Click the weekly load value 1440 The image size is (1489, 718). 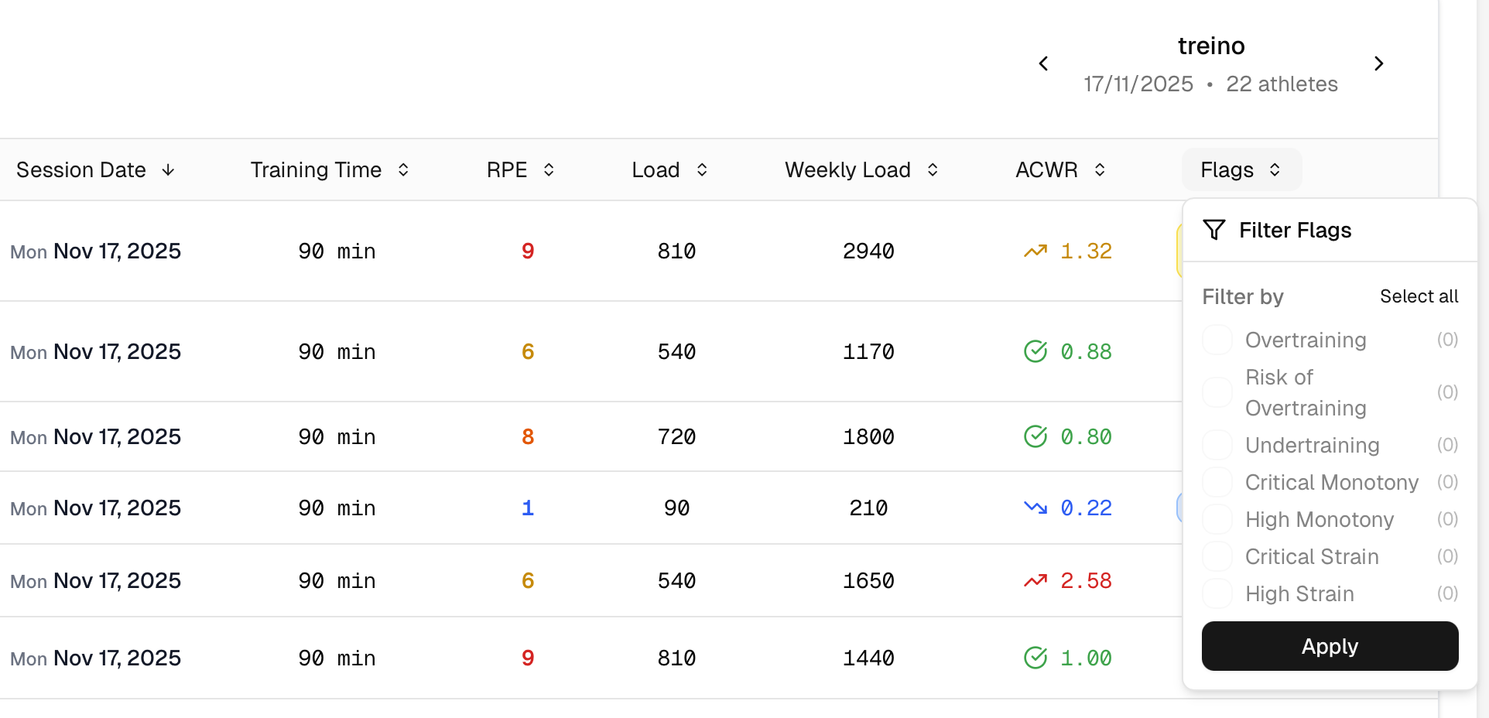pyautogui.click(x=868, y=658)
